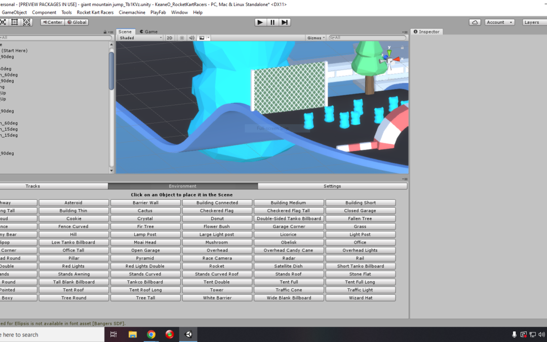Viewport: 547px width, 342px height.
Task: Click the microphone tray icon
Action: [x=514, y=334]
